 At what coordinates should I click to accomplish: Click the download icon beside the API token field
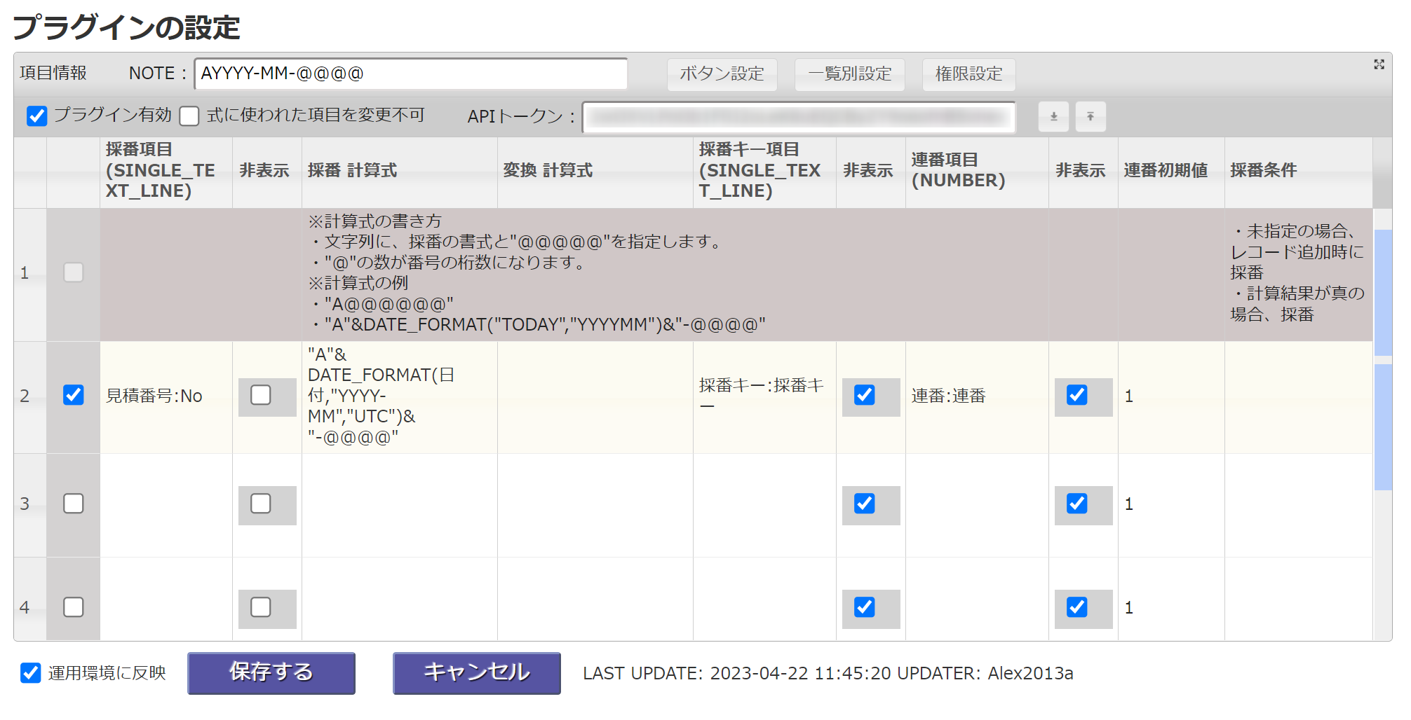[x=1053, y=117]
